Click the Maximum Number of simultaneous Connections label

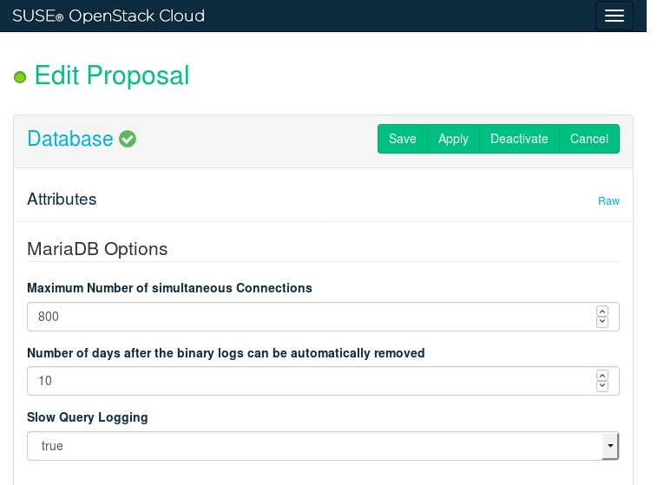coord(169,288)
